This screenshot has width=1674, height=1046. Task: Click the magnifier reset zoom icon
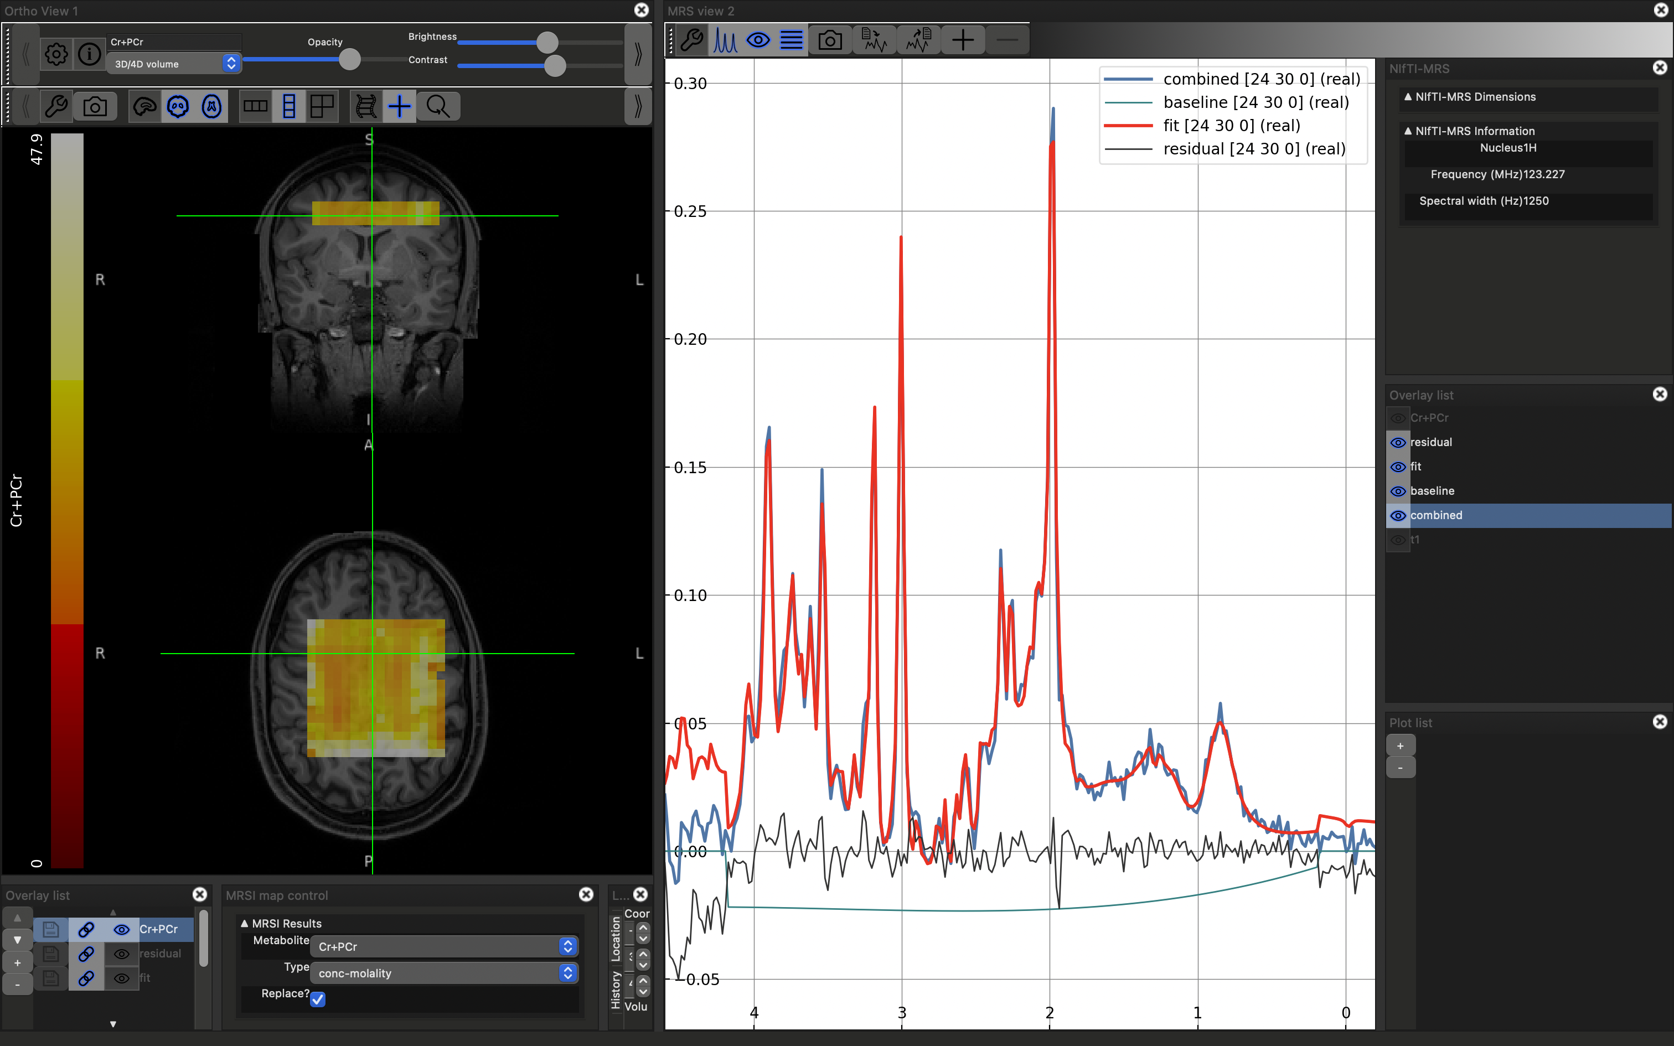tap(438, 106)
